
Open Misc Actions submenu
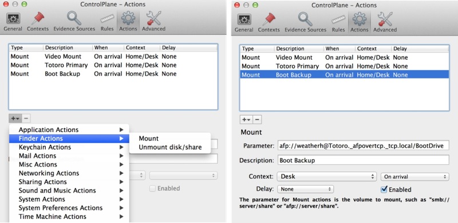click(69, 164)
